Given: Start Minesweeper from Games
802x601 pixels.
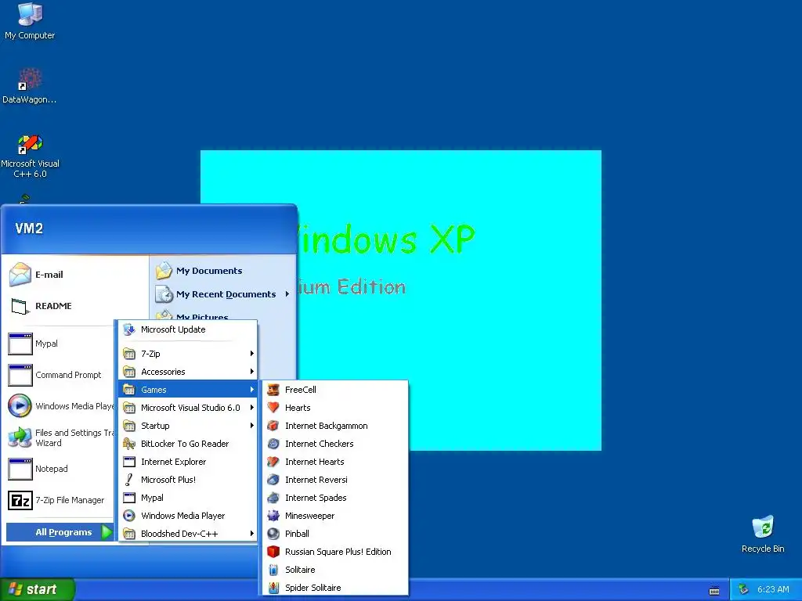Looking at the screenshot, I should [x=335, y=516].
